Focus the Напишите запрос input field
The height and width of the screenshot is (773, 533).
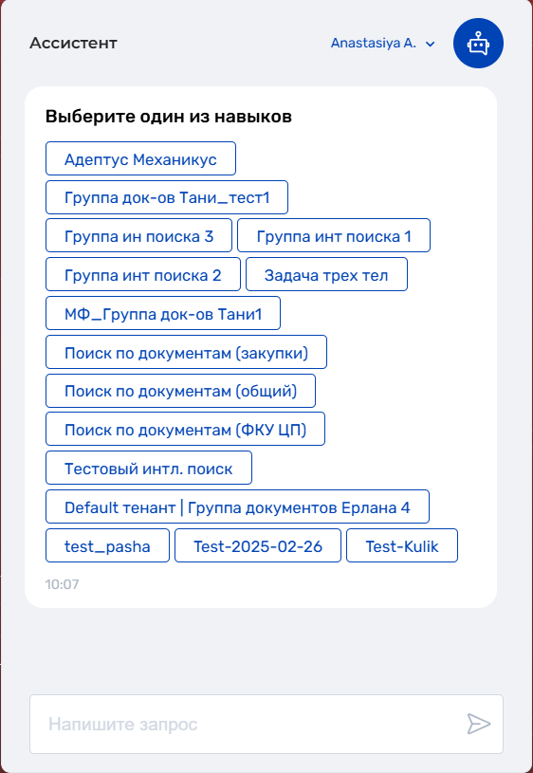pos(266,725)
